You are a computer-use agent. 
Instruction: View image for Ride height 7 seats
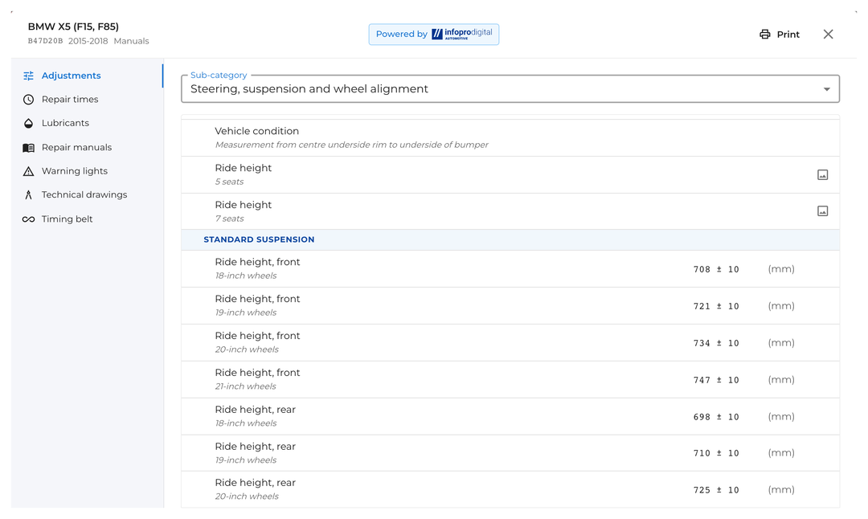823,211
